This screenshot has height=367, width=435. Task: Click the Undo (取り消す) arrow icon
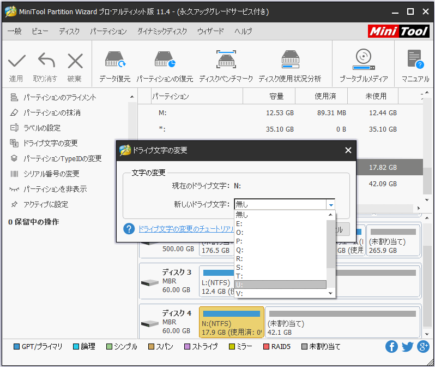point(46,60)
